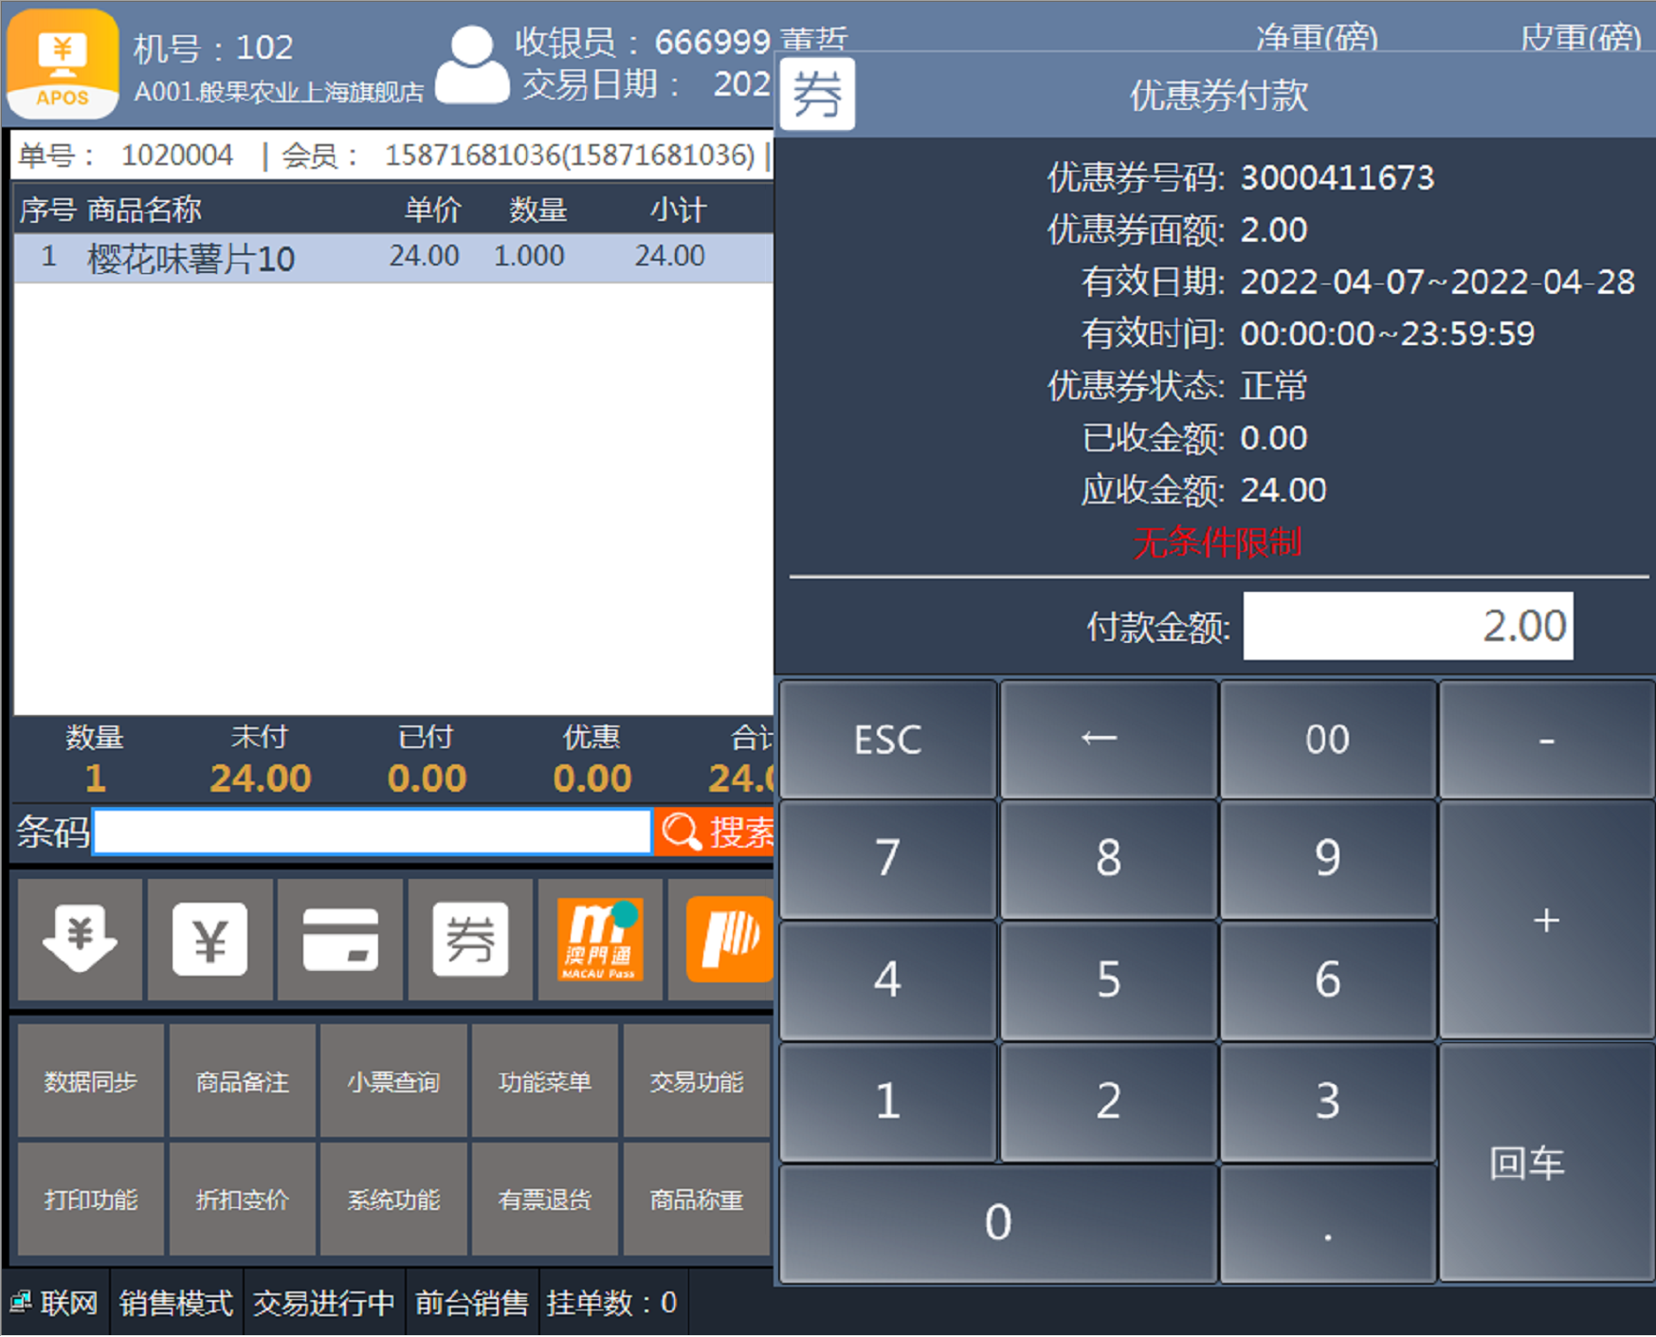Image resolution: width=1656 pixels, height=1337 pixels.
Task: Confirm with the 回车 button
Action: pos(1546,1163)
